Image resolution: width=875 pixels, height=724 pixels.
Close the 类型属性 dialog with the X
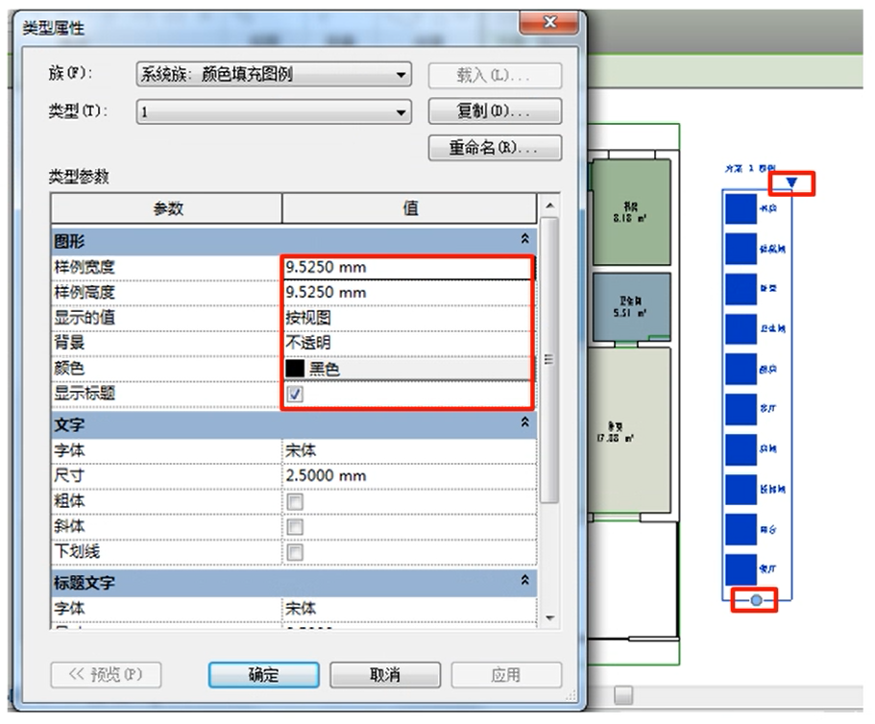(x=549, y=22)
